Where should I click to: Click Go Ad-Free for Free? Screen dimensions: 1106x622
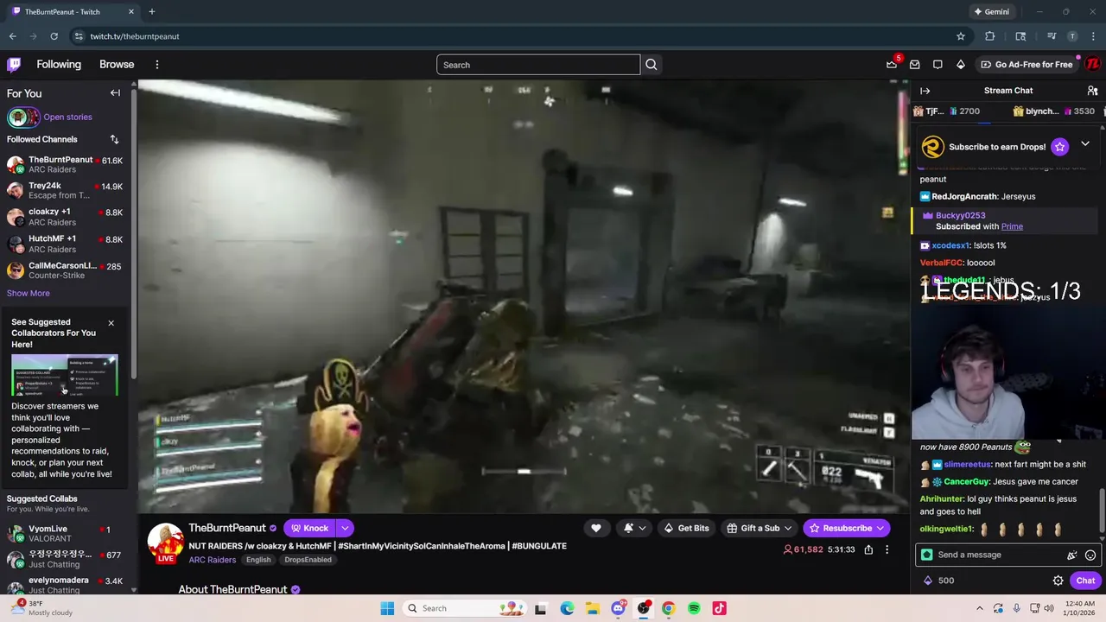pyautogui.click(x=1027, y=64)
